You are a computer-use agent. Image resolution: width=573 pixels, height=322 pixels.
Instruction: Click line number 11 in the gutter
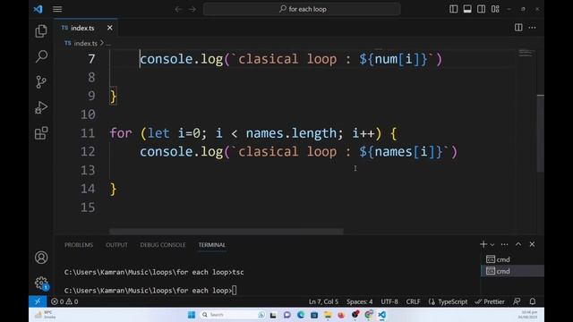(88, 133)
